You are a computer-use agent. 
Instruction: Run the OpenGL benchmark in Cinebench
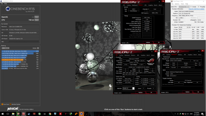tap(36, 17)
